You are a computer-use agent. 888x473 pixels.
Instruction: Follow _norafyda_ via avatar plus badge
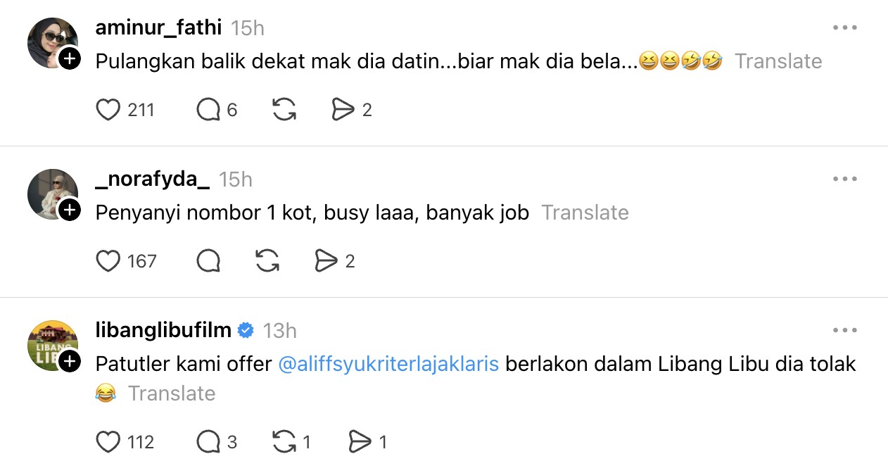[x=69, y=210]
